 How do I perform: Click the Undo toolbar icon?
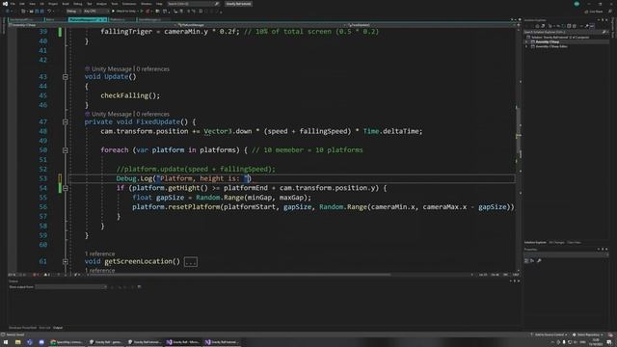pos(49,11)
